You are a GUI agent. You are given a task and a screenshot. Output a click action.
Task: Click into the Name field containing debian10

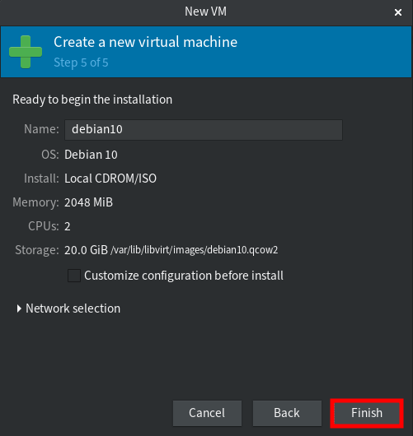tap(204, 130)
